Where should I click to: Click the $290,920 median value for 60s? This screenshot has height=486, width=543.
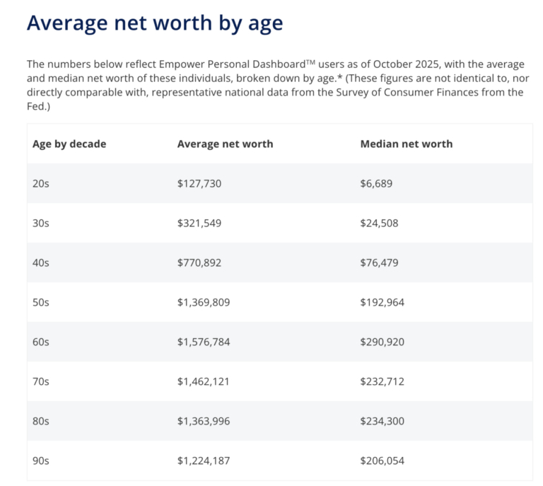tap(382, 342)
